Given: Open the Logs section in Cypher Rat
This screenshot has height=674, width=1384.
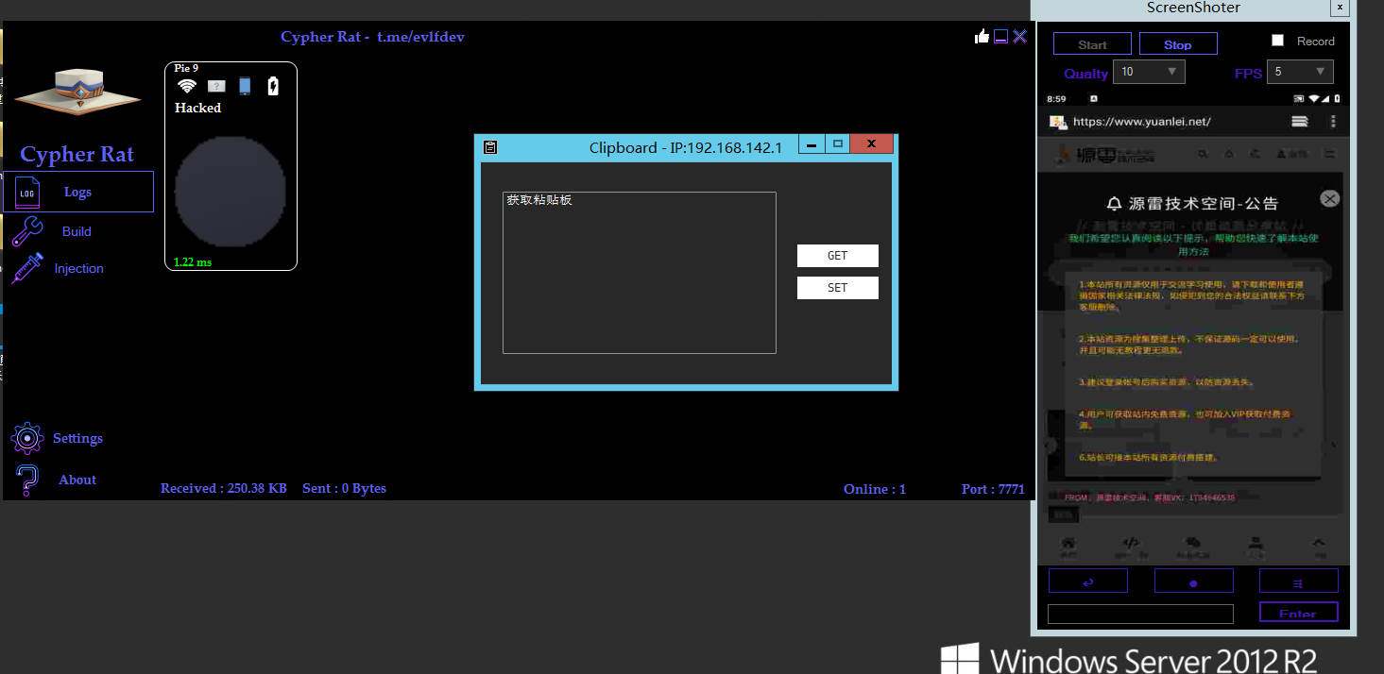Looking at the screenshot, I should (x=78, y=192).
